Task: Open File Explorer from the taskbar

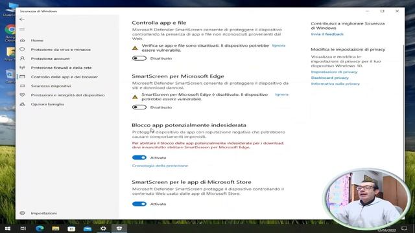Action: pyautogui.click(x=56, y=228)
